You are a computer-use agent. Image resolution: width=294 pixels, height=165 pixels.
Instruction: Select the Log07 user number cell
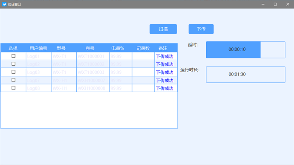pos(39,80)
